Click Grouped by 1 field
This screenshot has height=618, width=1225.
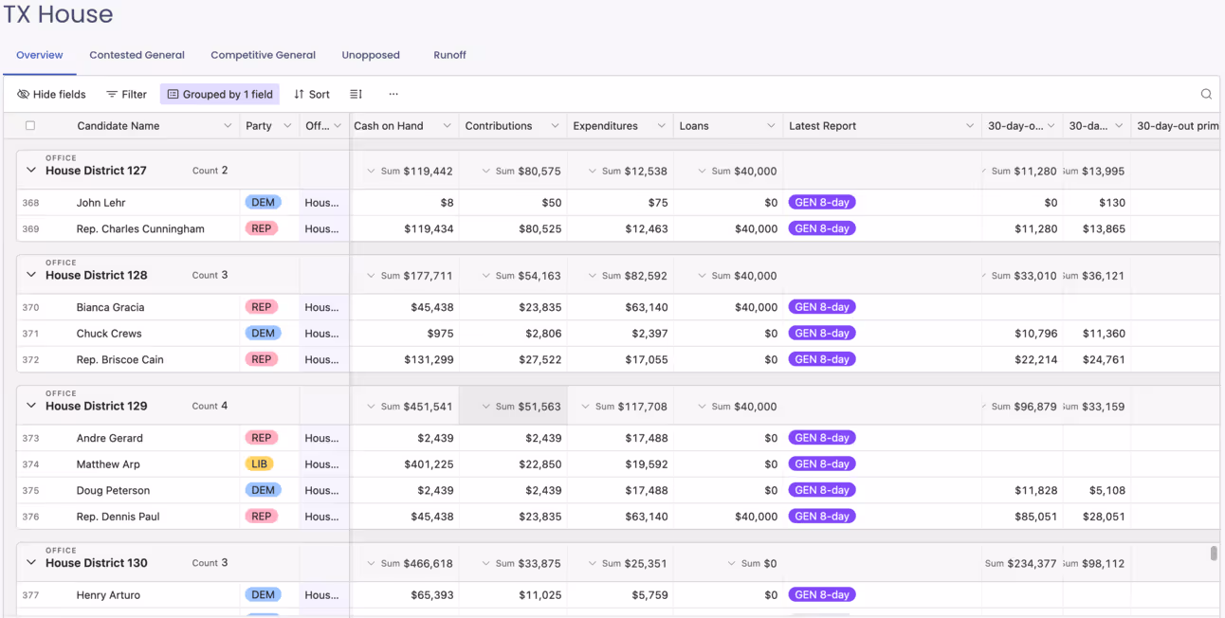coord(220,94)
